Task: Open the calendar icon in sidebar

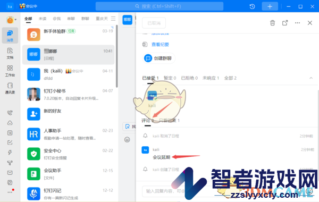Action: pyautogui.click(x=10, y=133)
